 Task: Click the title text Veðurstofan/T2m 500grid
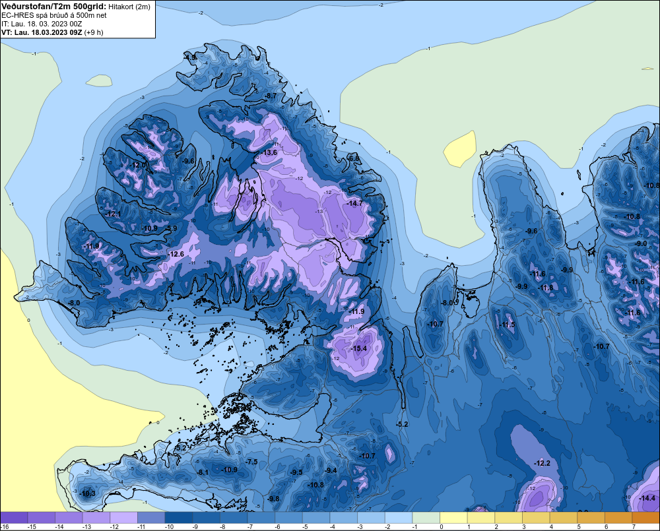click(x=54, y=7)
